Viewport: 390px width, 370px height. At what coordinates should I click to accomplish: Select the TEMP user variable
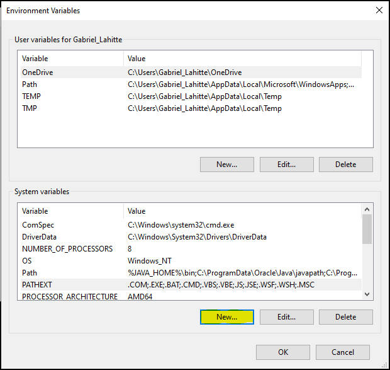point(31,96)
